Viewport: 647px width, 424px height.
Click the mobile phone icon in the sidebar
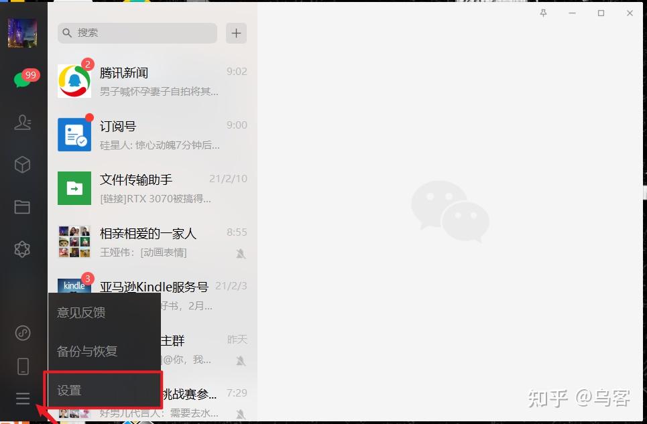(x=22, y=365)
